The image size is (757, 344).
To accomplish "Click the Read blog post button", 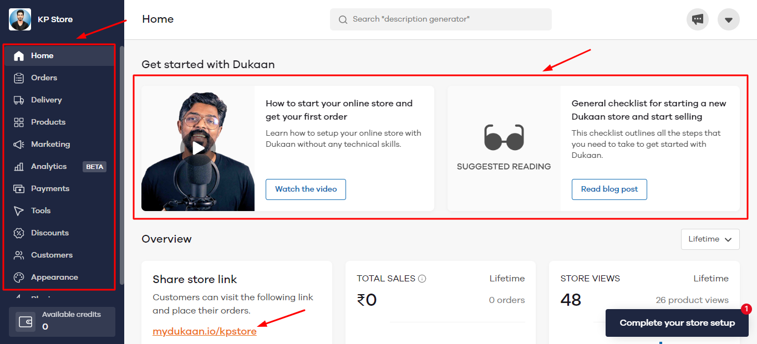I will (609, 189).
